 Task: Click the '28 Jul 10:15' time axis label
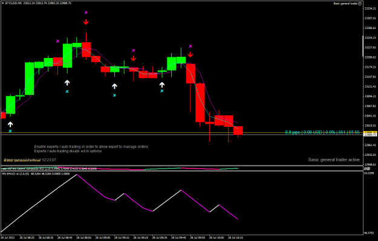click(235, 237)
